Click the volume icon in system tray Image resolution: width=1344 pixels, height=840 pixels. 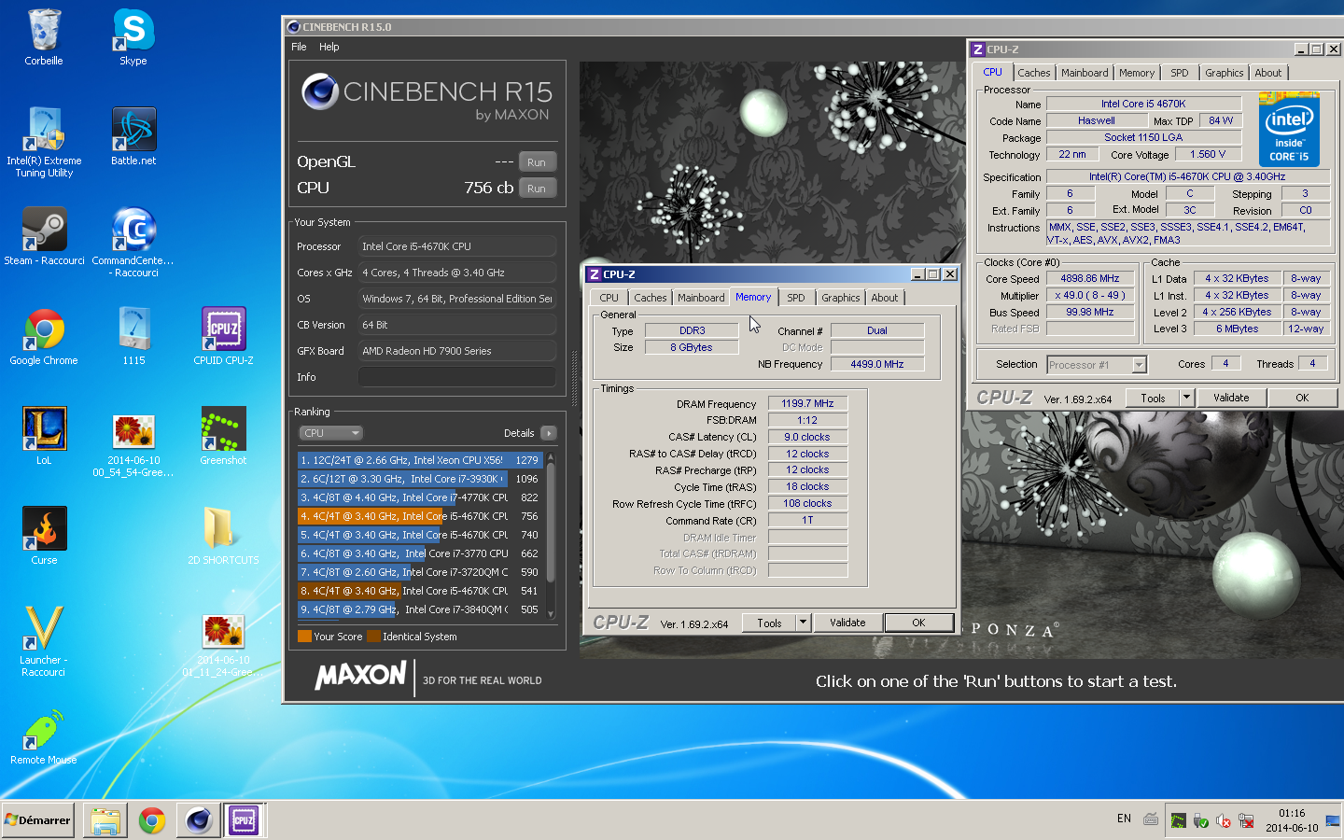(x=1224, y=820)
